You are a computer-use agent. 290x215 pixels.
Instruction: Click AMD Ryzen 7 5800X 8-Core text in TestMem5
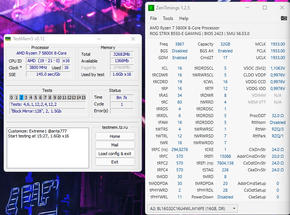[41, 53]
